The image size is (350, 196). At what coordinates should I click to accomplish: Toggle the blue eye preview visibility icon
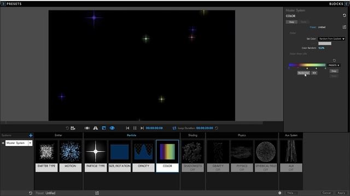click(x=112, y=128)
